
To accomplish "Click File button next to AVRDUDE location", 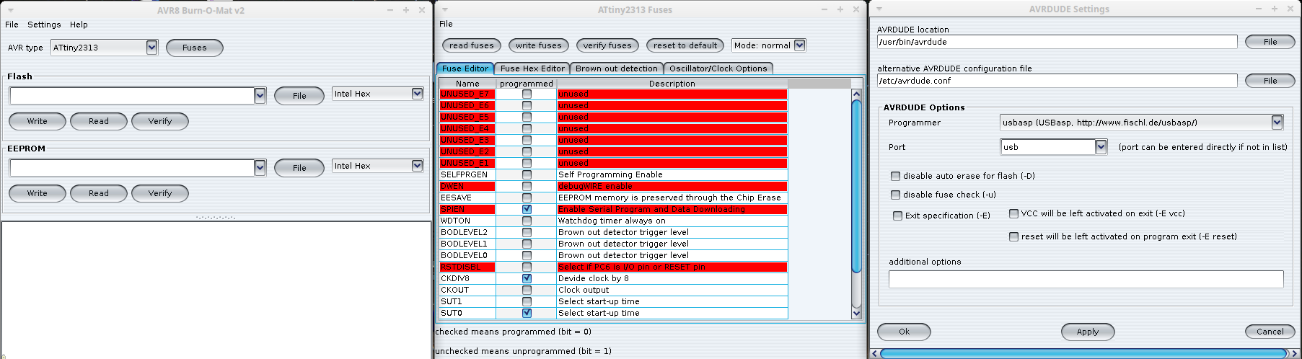I will tap(1270, 42).
